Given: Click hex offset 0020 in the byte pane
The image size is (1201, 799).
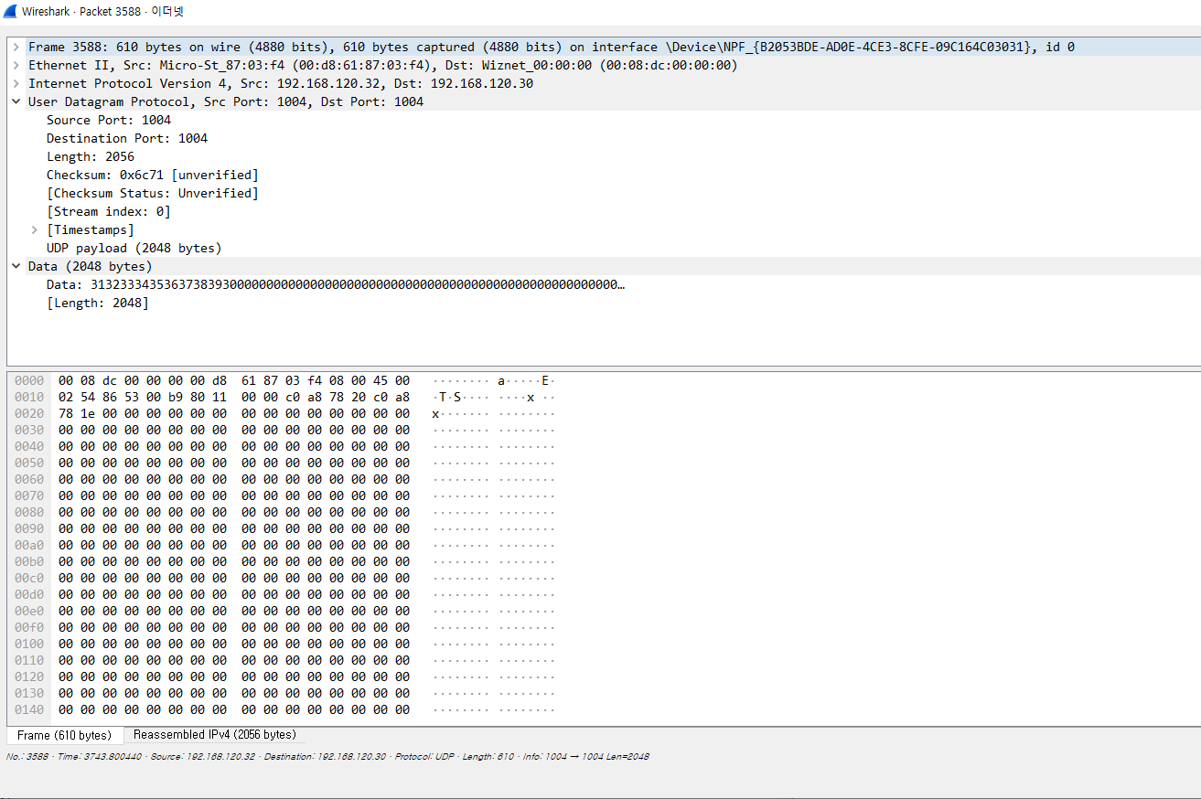Looking at the screenshot, I should [x=29, y=413].
